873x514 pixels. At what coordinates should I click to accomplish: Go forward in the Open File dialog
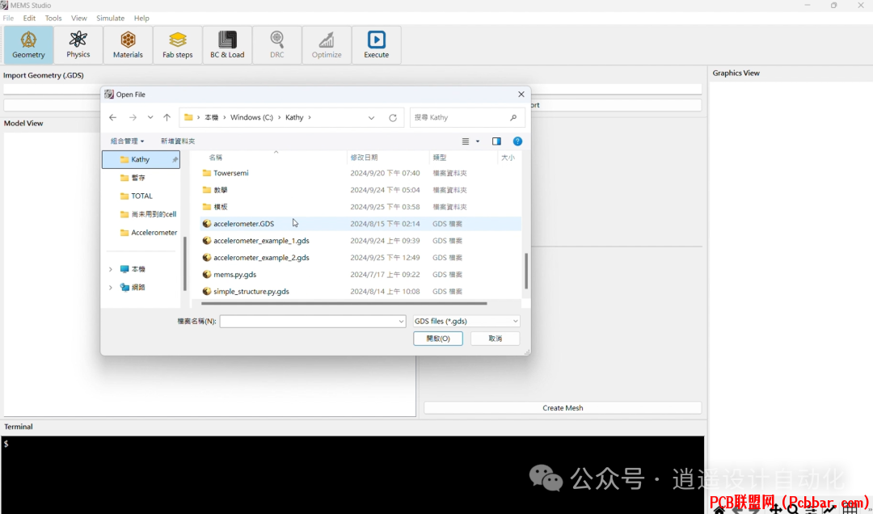[133, 117]
